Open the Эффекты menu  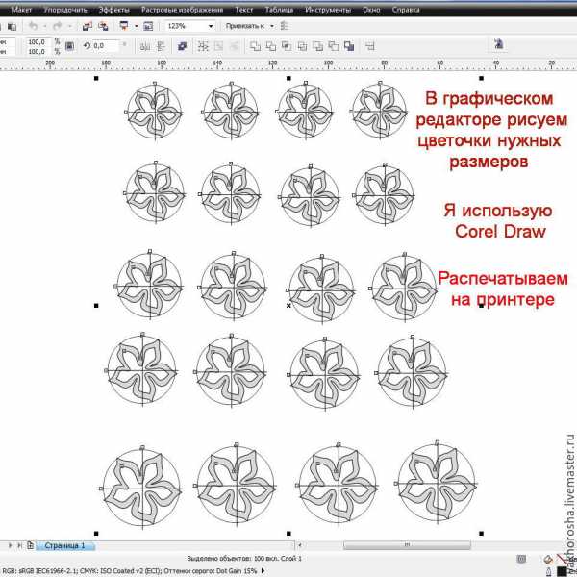coord(114,9)
